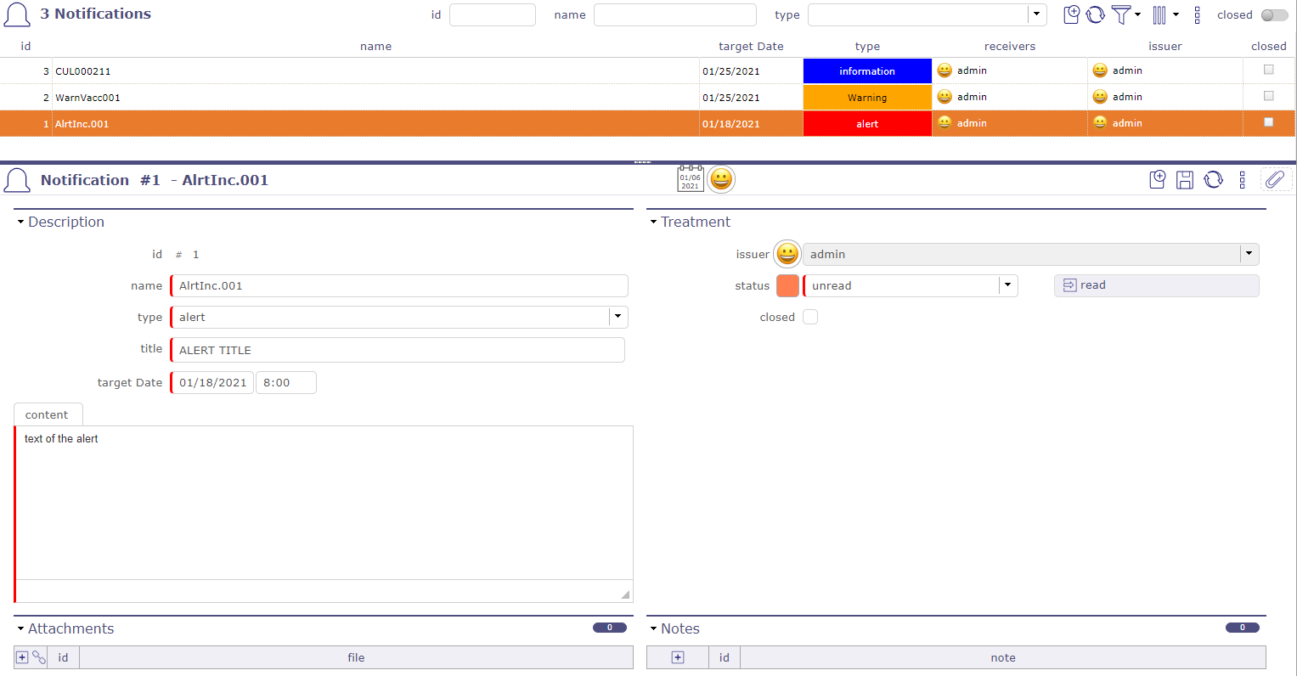Sort list by target Date column header

click(x=751, y=47)
